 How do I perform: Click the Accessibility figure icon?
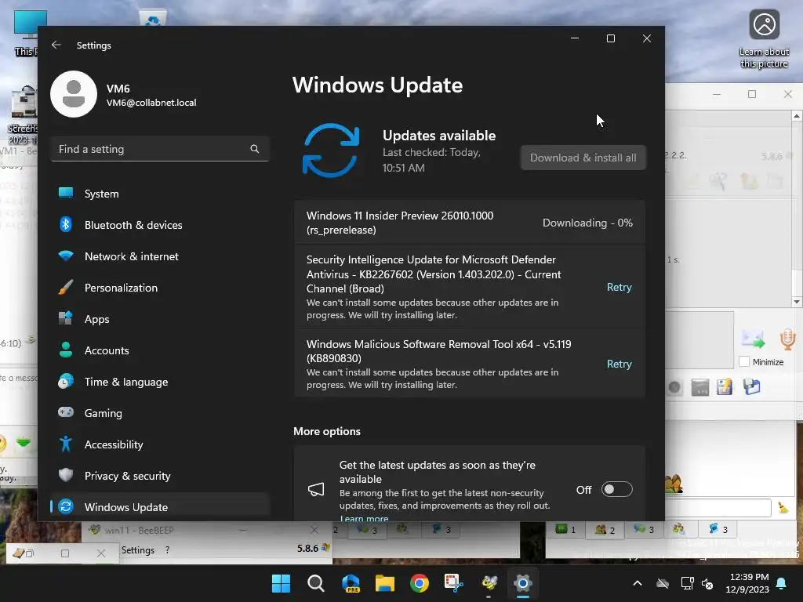66,444
